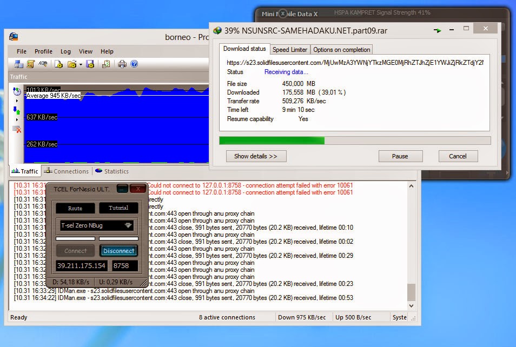516x347 pixels.
Task: Expand open profile dropdown arrow
Action: click(x=81, y=64)
